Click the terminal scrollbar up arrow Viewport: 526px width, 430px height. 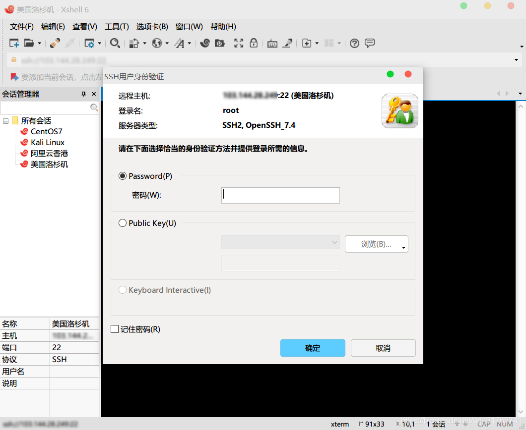521,107
